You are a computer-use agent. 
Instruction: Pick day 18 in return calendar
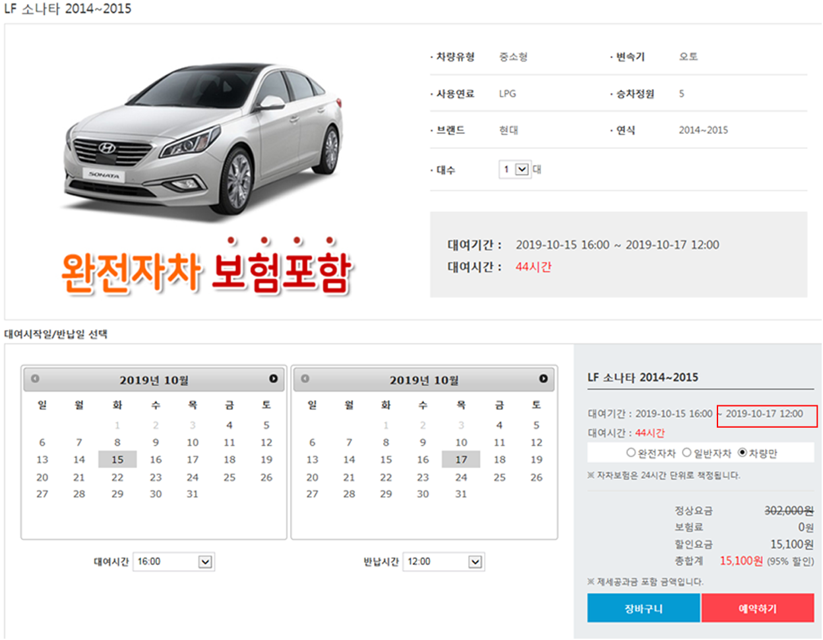point(499,459)
